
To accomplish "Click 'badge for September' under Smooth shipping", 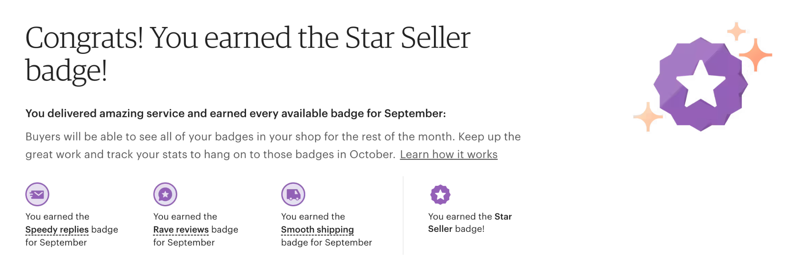I will (x=327, y=243).
